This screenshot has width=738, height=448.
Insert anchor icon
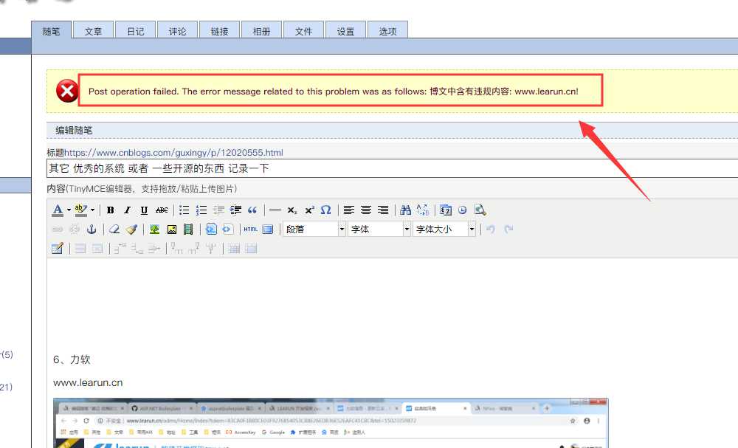pyautogui.click(x=92, y=230)
